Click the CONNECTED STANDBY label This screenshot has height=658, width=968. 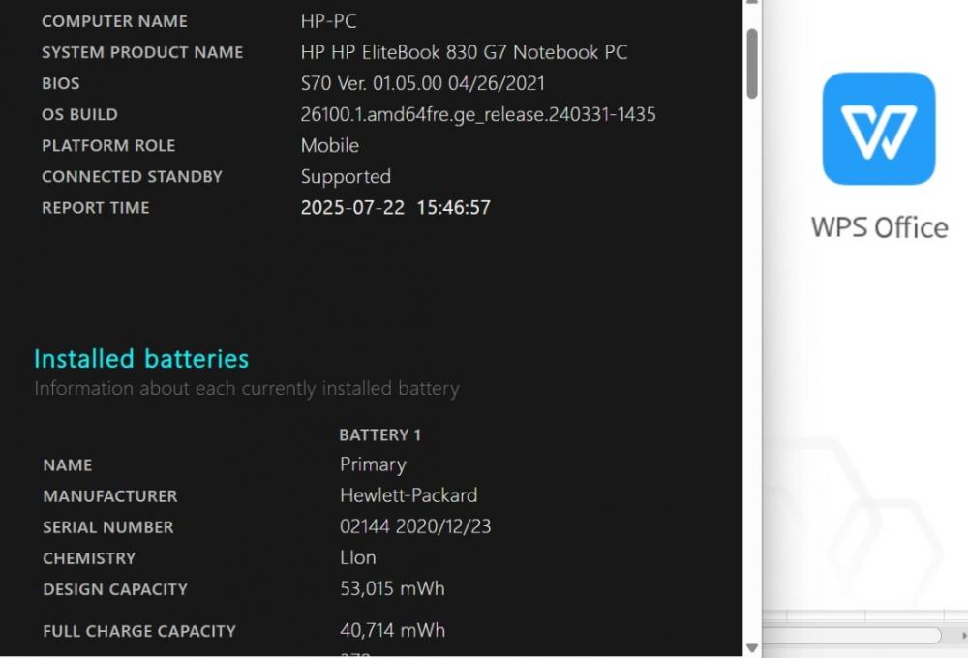132,176
